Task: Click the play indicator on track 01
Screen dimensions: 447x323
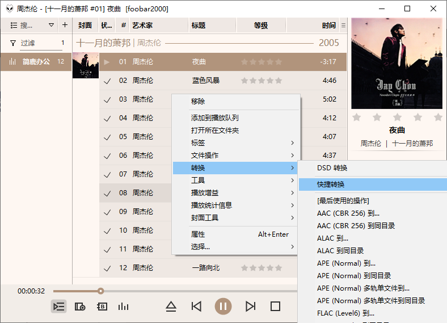Action: (x=107, y=62)
